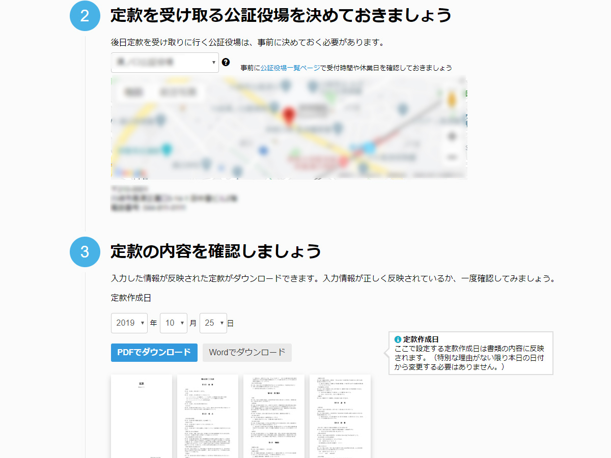Click the Wordでダウンロード button

point(247,352)
